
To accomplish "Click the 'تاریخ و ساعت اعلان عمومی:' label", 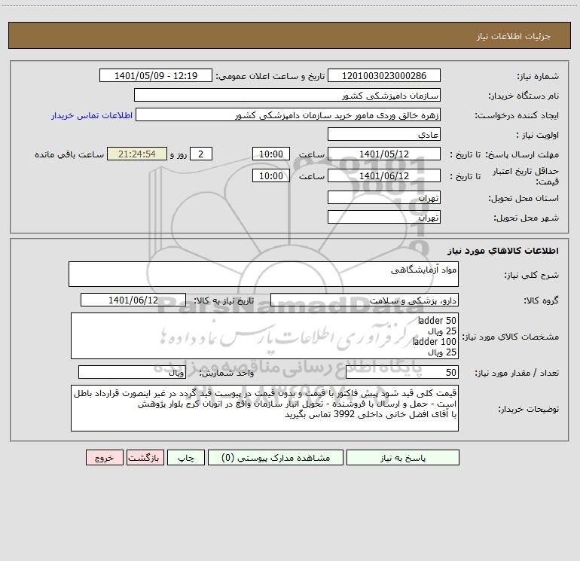I will pyautogui.click(x=270, y=76).
